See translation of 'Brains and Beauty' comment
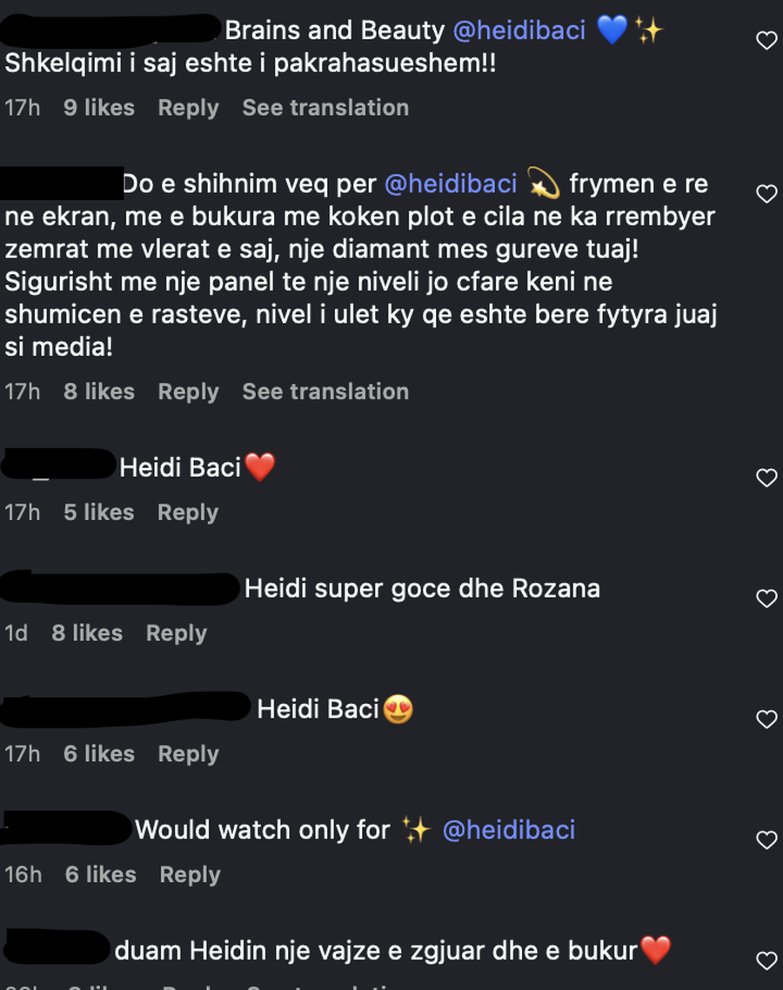783x990 pixels. 325,108
